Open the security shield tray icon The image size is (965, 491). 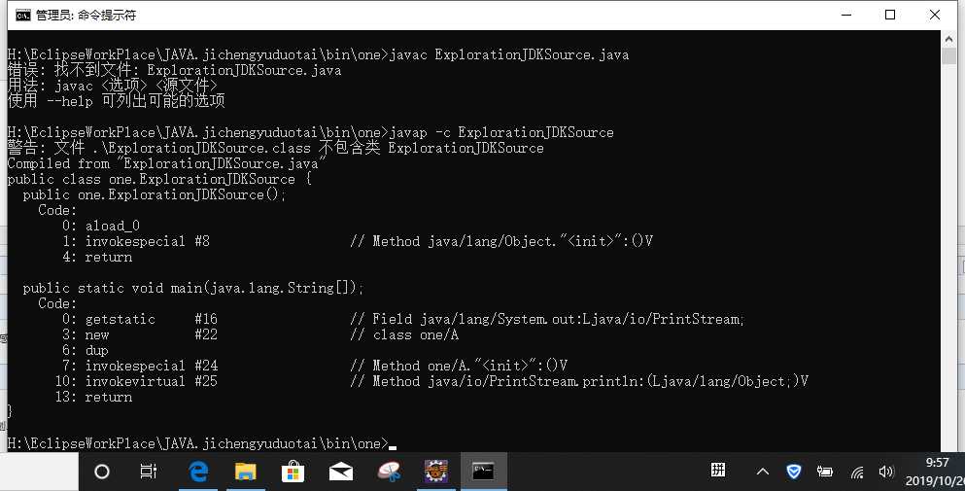point(794,472)
